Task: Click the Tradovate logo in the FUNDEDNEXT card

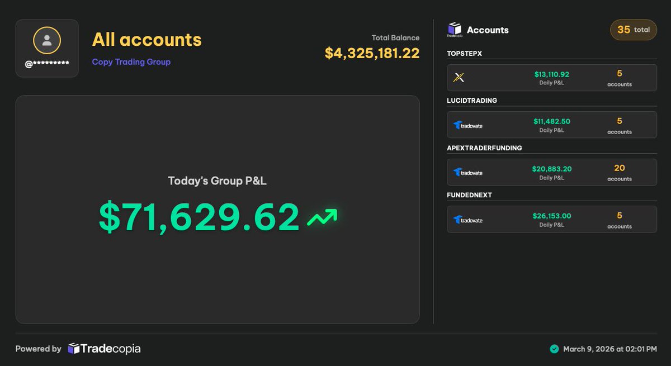Action: [468, 220]
